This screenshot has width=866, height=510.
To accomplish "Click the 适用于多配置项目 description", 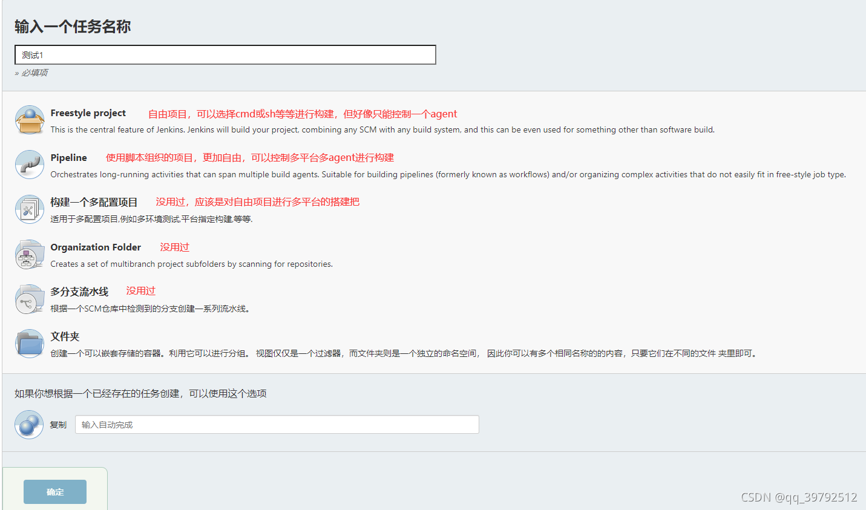I will (x=151, y=219).
